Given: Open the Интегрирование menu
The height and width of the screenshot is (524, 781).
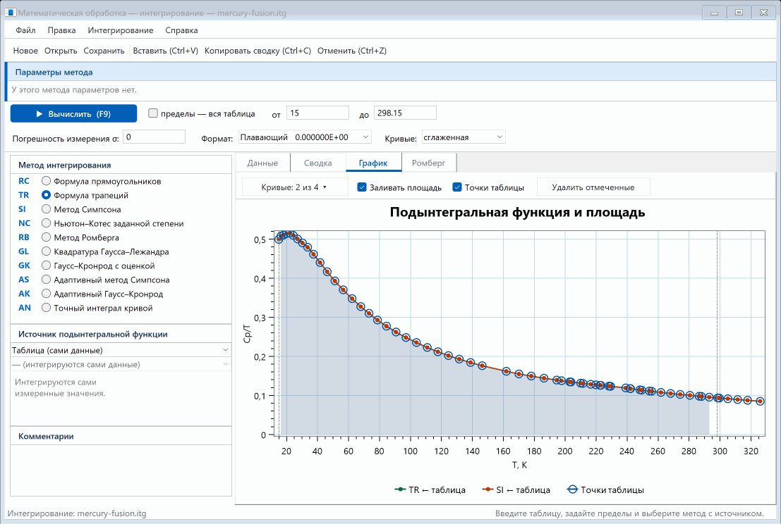Looking at the screenshot, I should coord(121,30).
